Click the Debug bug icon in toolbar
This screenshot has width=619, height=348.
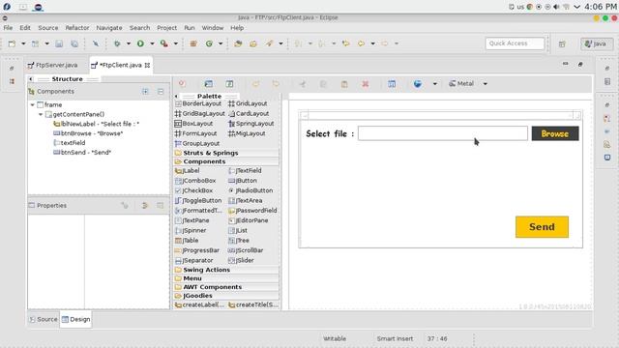pyautogui.click(x=117, y=43)
